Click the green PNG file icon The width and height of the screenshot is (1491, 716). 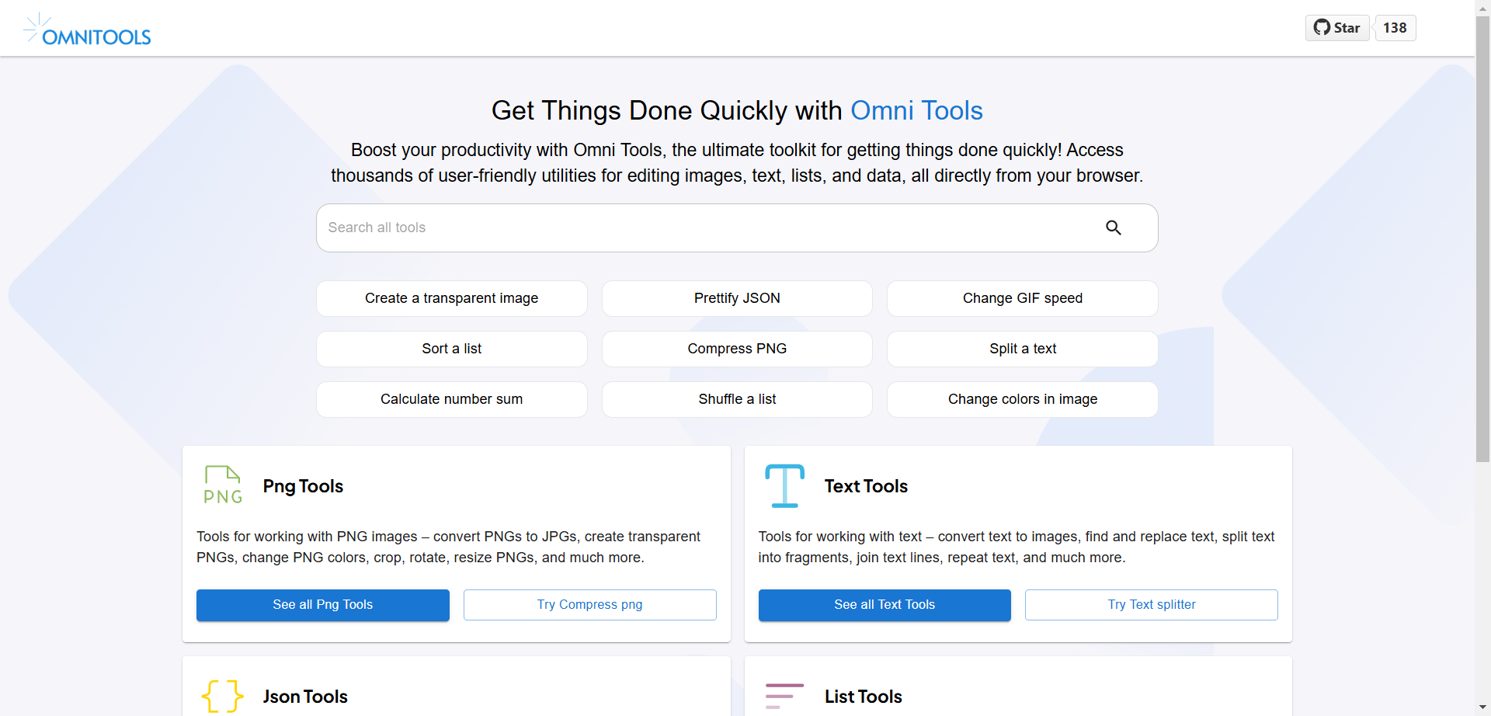pos(223,485)
